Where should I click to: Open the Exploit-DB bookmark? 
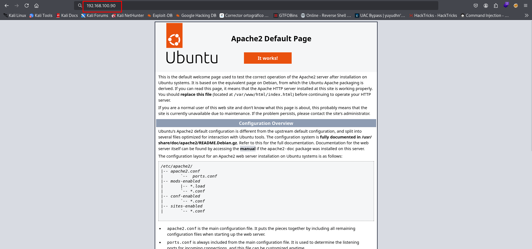pos(160,16)
